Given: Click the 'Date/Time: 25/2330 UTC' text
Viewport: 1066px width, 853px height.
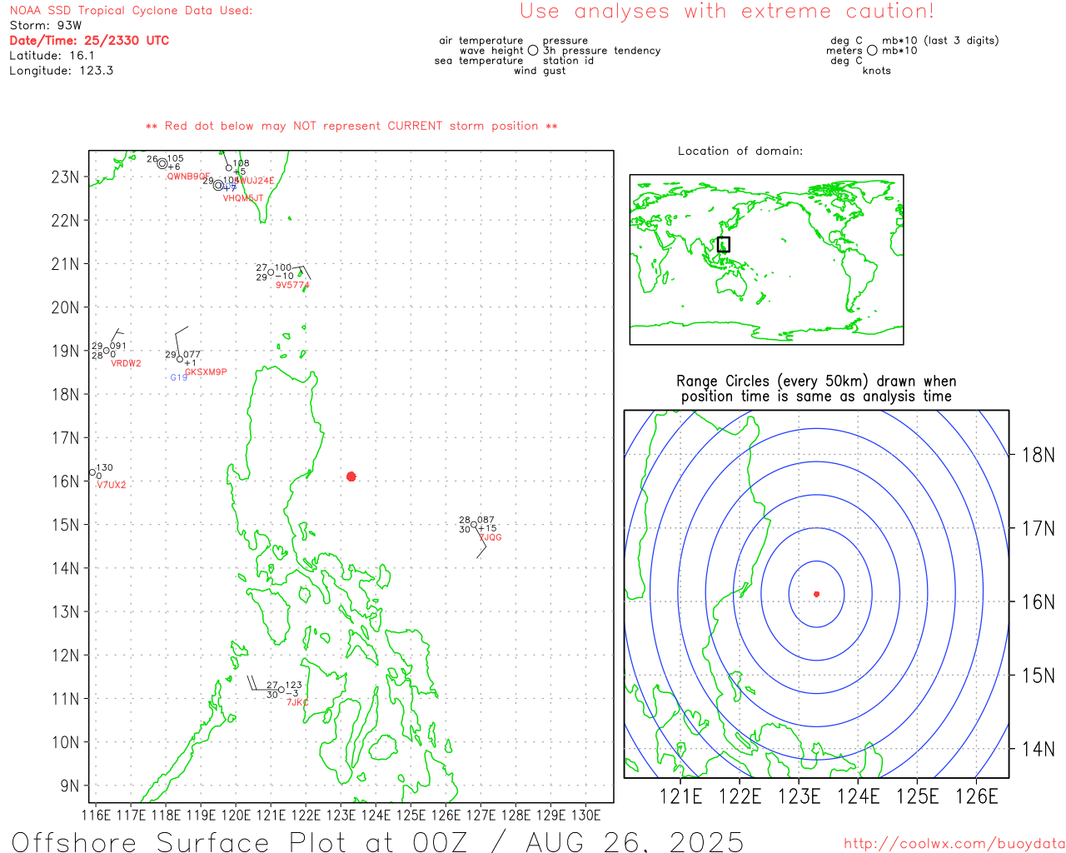Looking at the screenshot, I should click(89, 40).
